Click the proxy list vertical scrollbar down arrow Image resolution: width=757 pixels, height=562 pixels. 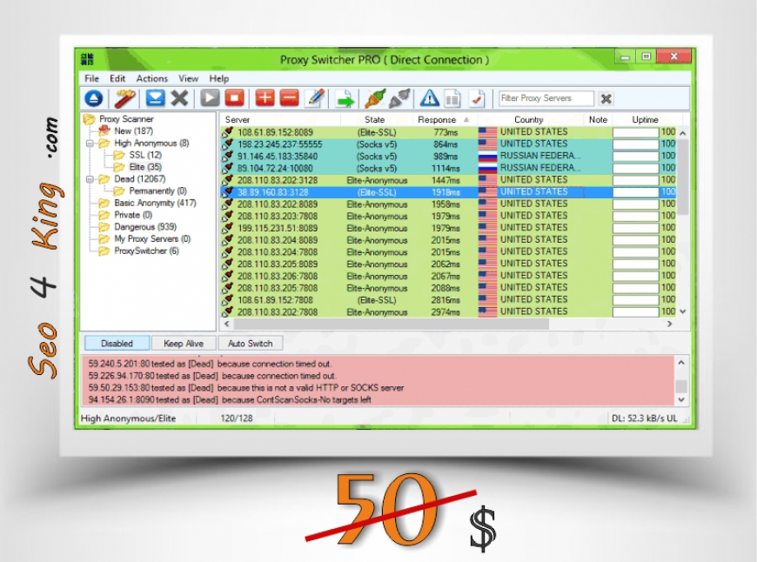(683, 312)
